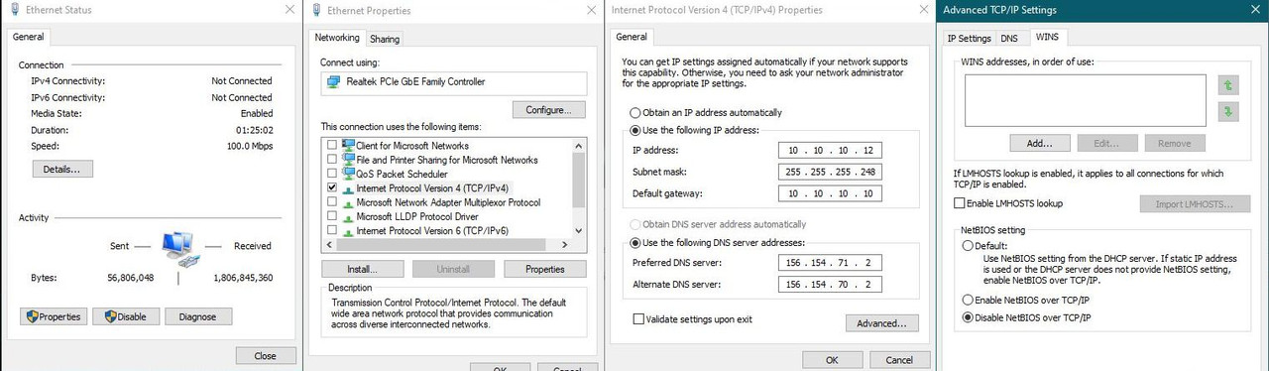Image resolution: width=1269 pixels, height=371 pixels.
Task: Click the Duration value 01:25:02
Action: 254,130
